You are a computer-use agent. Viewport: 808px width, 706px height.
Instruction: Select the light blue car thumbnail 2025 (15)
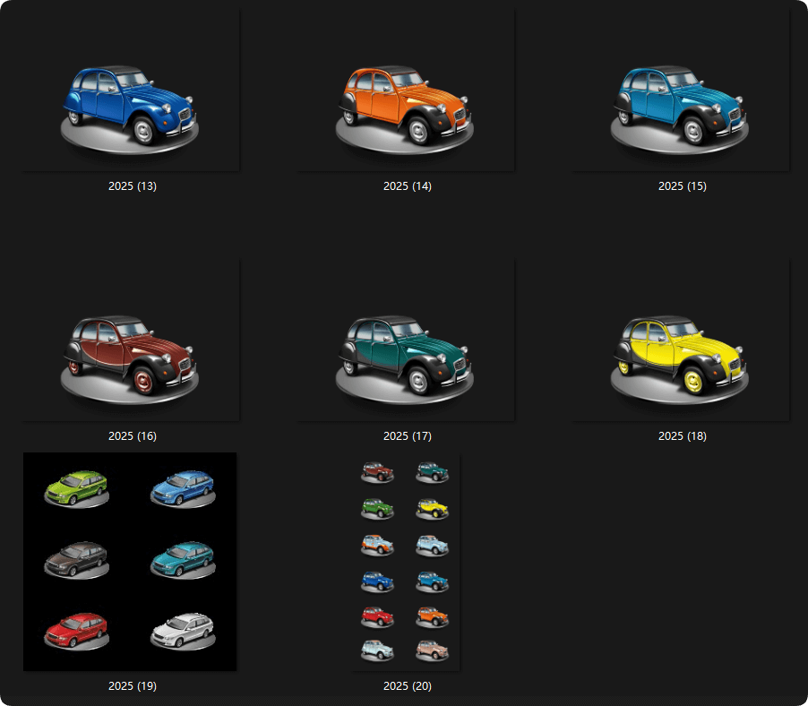coord(681,90)
